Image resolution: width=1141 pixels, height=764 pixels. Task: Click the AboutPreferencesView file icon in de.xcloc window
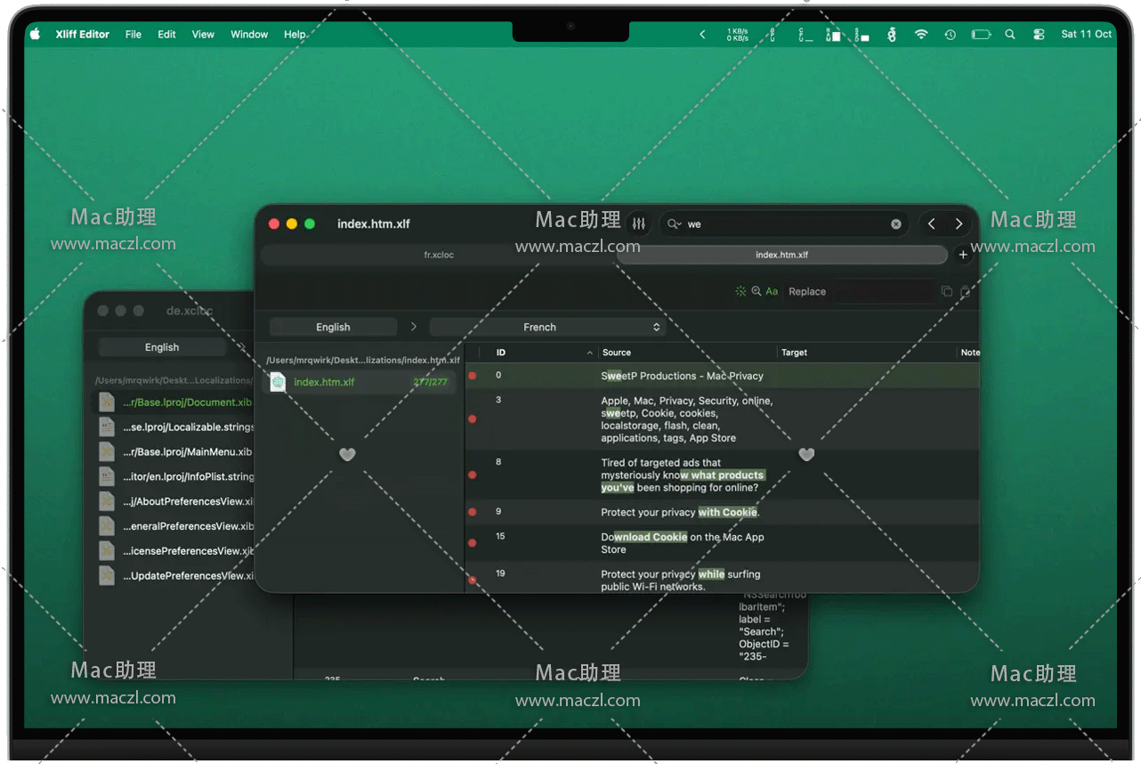[x=107, y=501]
